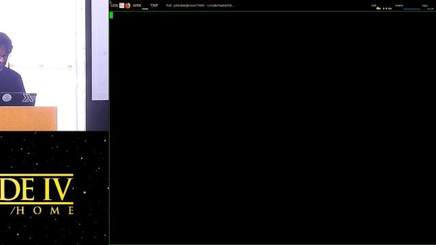This screenshot has width=436, height=245.
Task: Click the Episode IV /HOME title slide
Action: point(54,188)
